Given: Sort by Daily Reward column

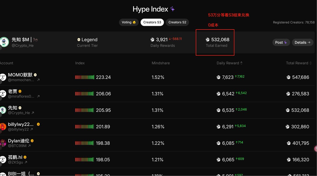Looking at the screenshot, I should 229,63.
